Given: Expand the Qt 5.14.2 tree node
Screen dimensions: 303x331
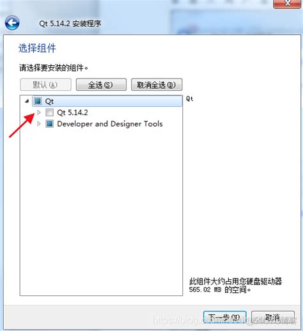Looking at the screenshot, I should [39, 112].
